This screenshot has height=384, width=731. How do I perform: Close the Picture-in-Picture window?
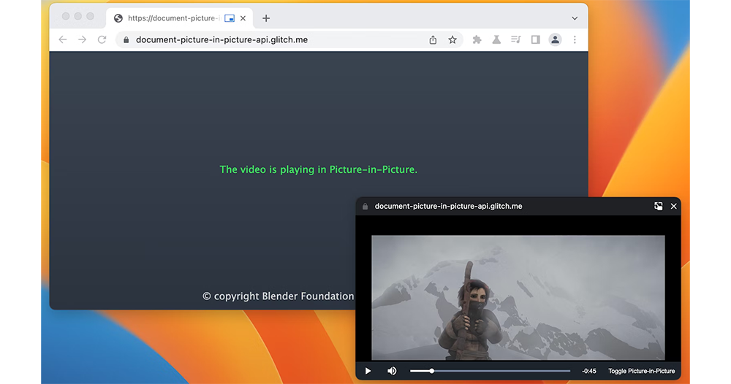pos(674,206)
